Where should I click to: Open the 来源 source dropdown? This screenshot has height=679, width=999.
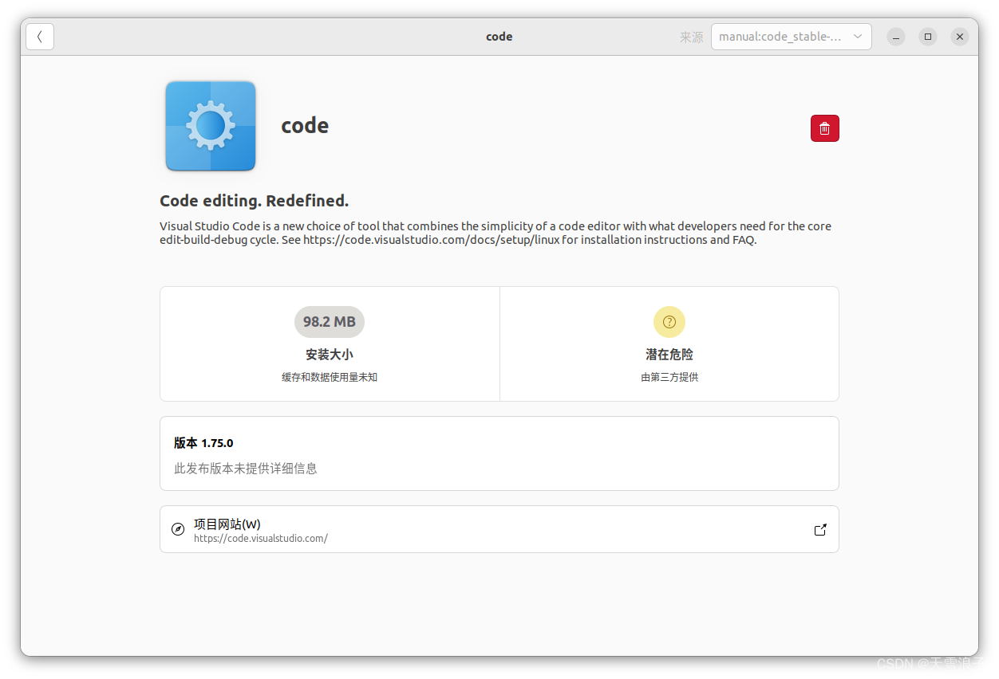pyautogui.click(x=791, y=37)
